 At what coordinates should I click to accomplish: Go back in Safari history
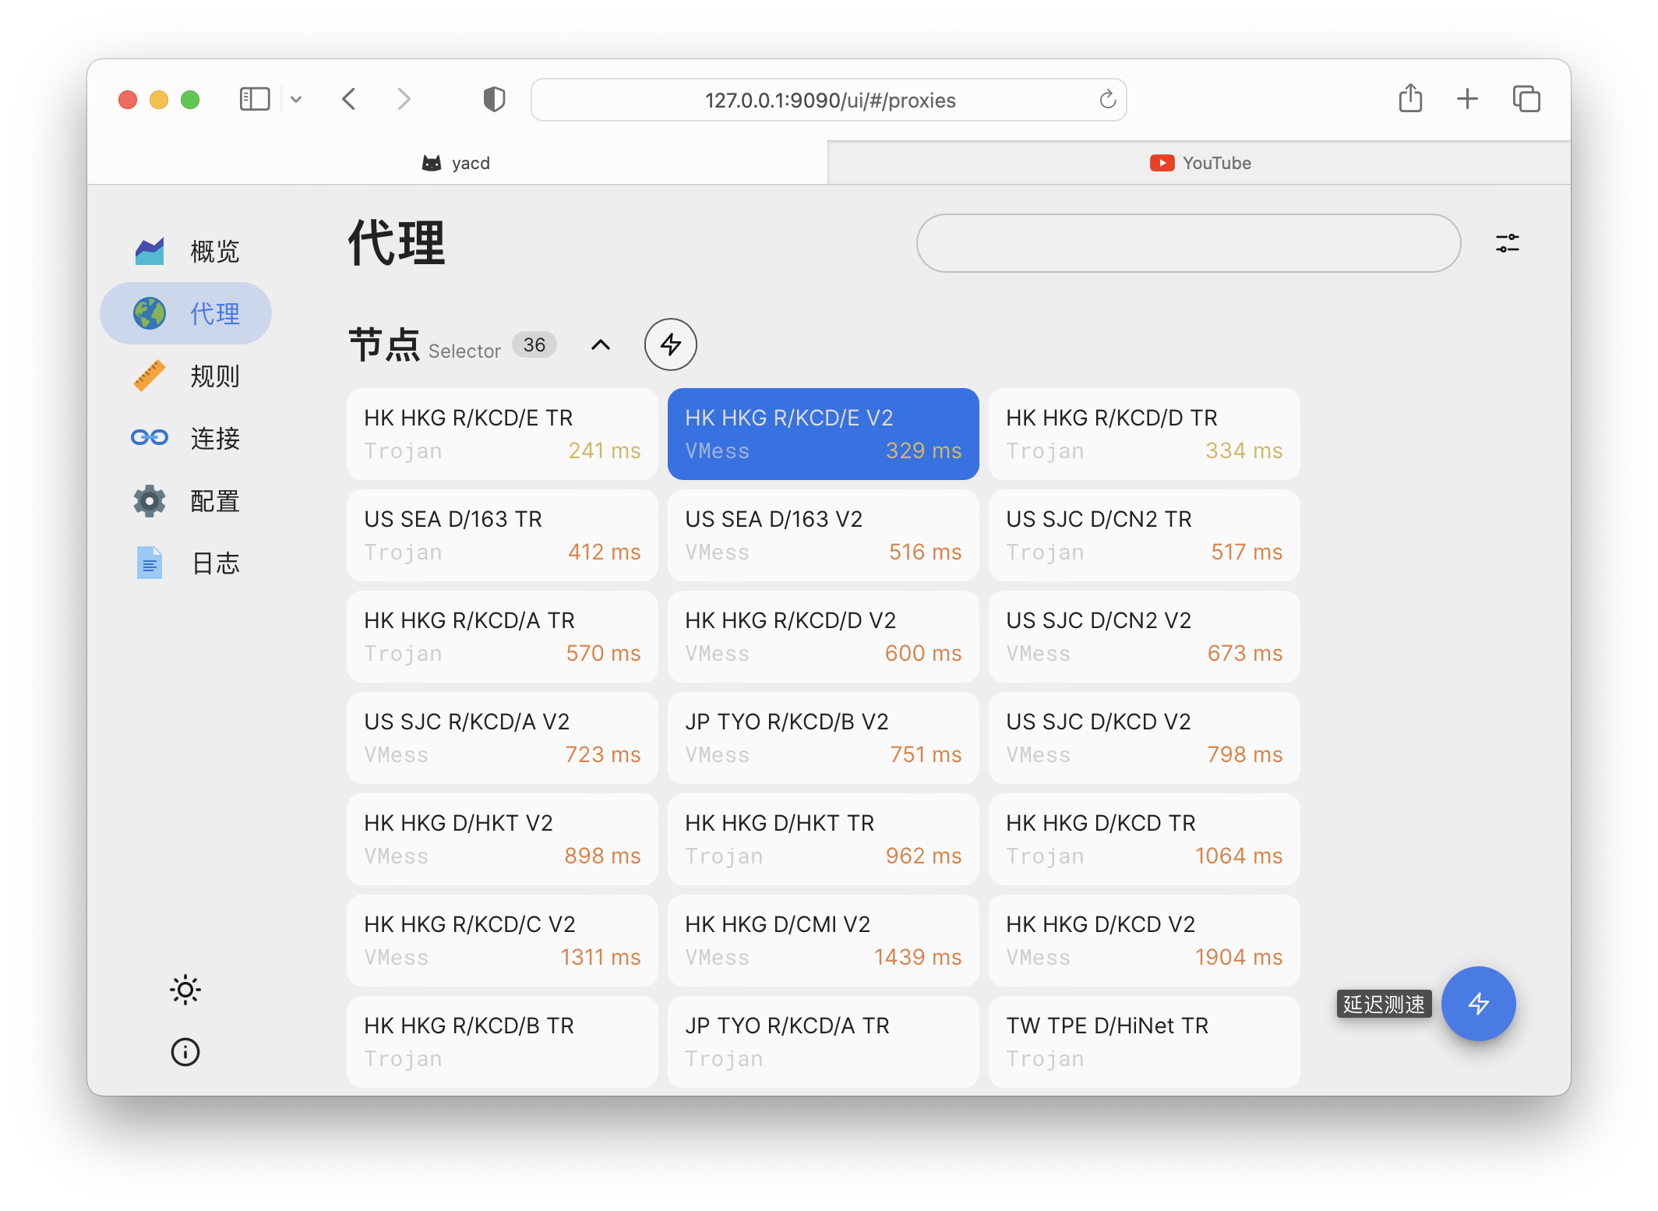[x=349, y=100]
